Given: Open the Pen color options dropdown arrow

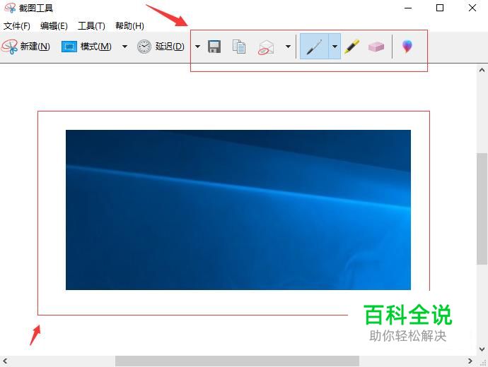Looking at the screenshot, I should (x=335, y=47).
